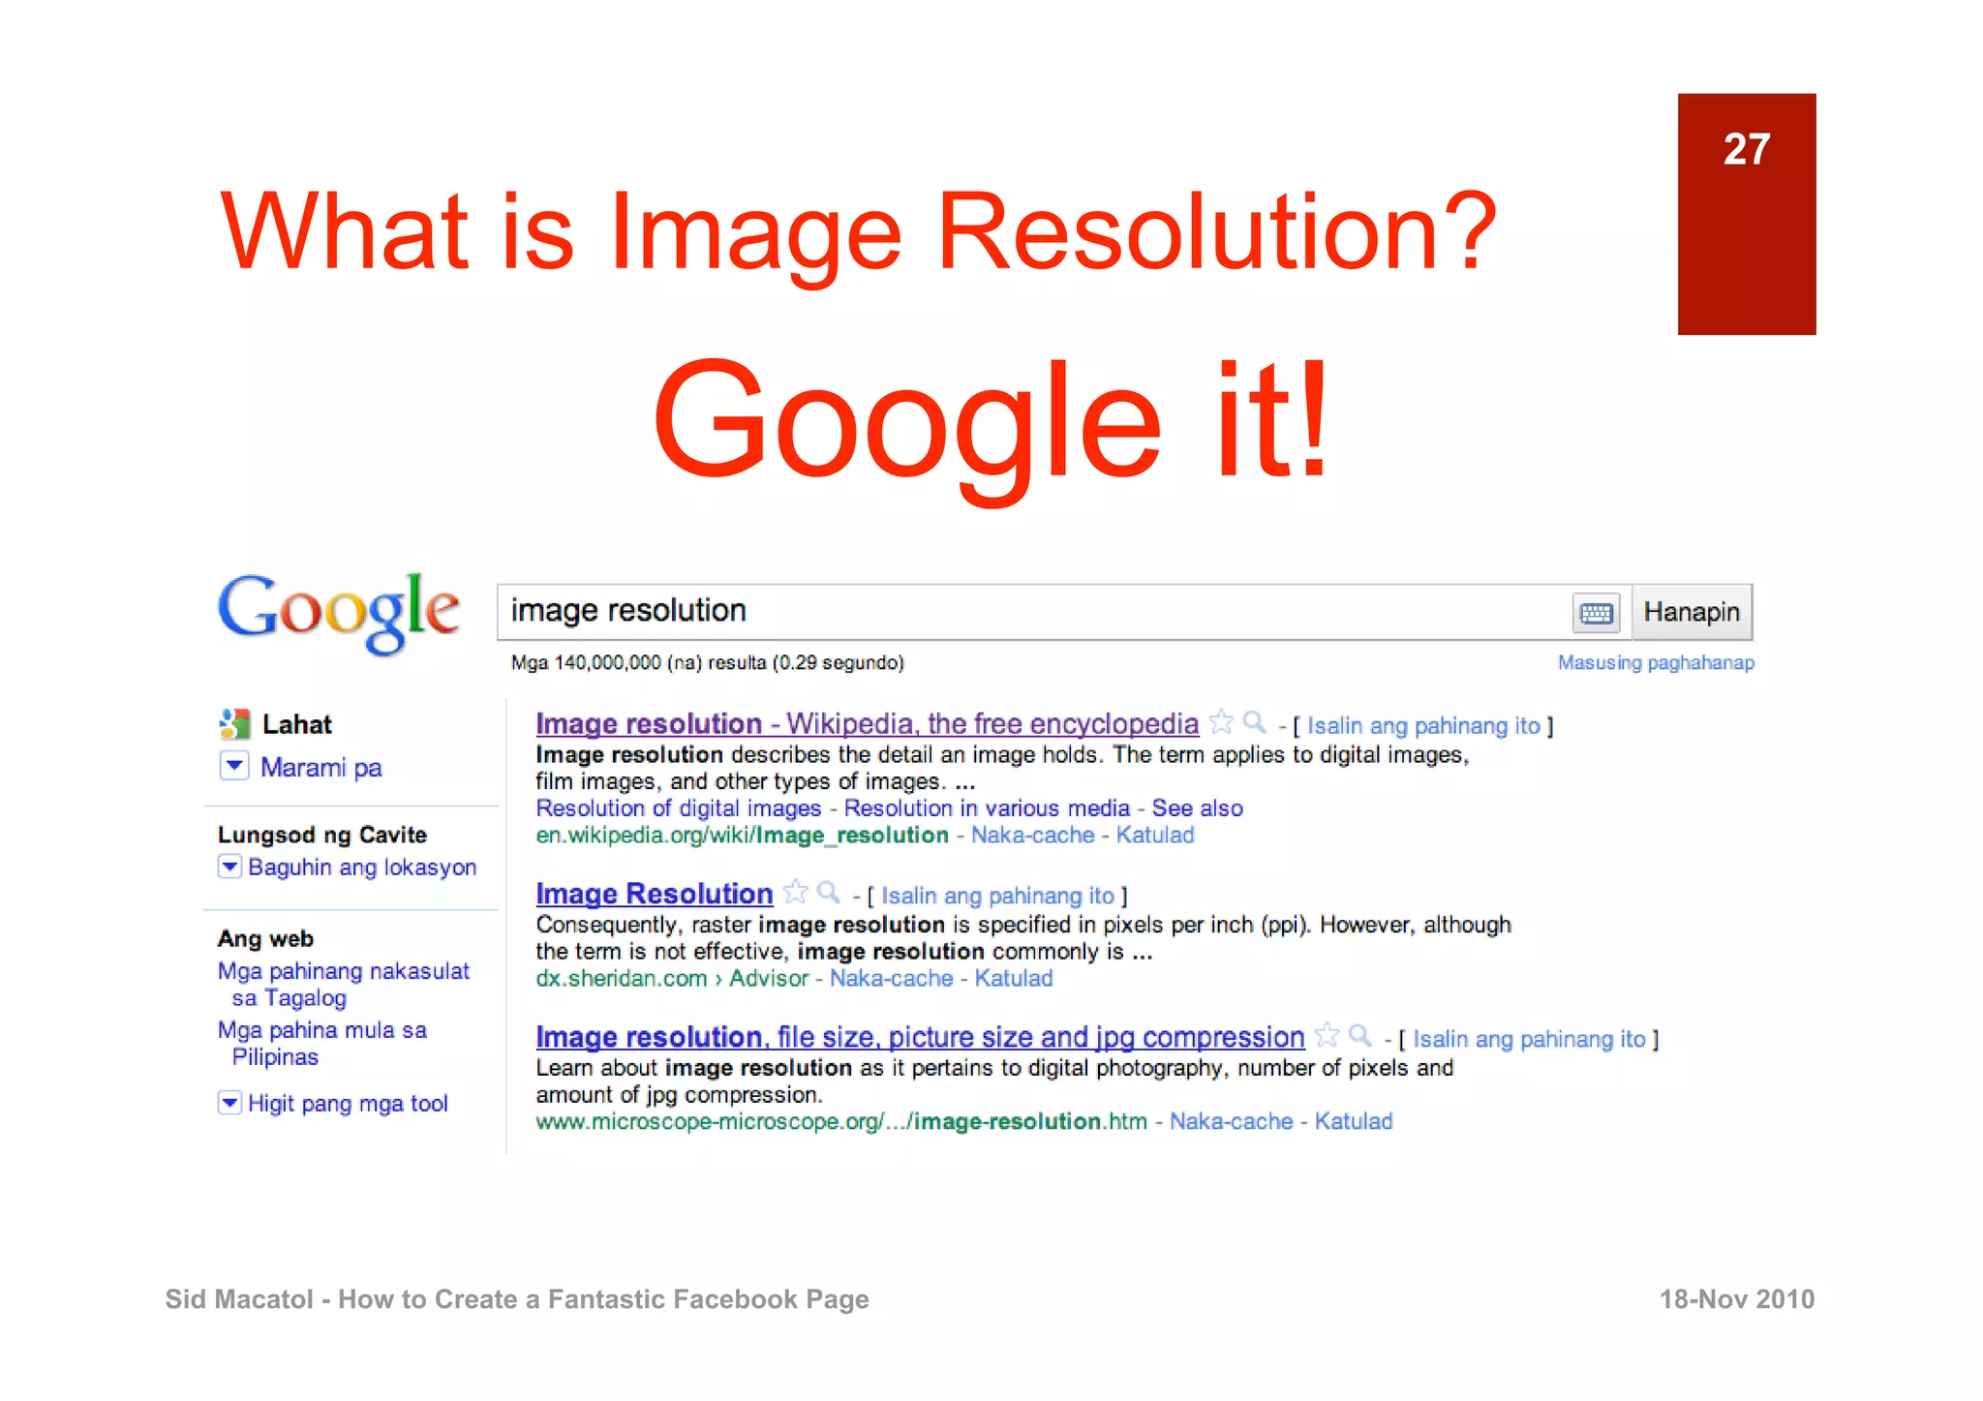This screenshot has width=1983, height=1401.
Task: Star the dx.sheridan.com Image Resolution result
Action: [x=795, y=892]
